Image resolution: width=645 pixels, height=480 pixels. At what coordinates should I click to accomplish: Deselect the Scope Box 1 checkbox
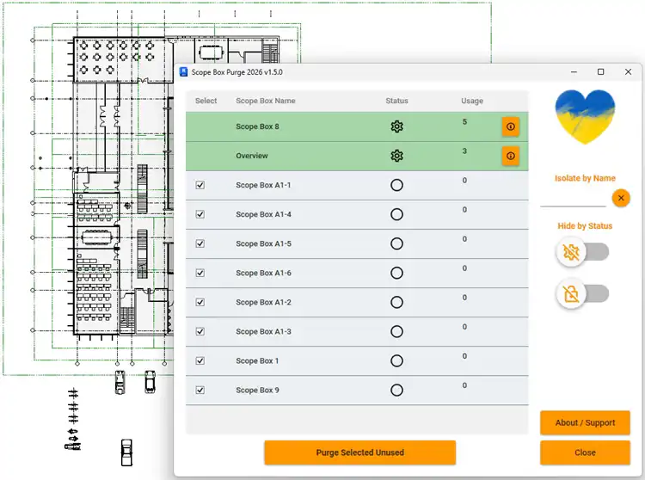(200, 360)
